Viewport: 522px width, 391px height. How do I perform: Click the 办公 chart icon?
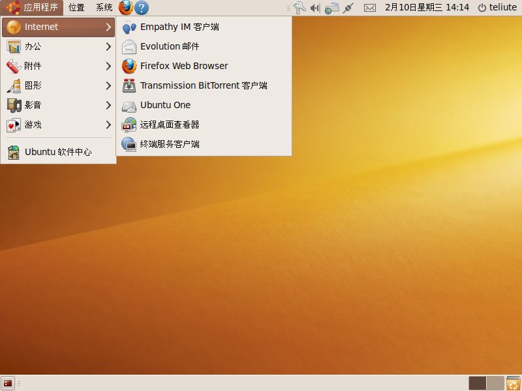point(14,46)
